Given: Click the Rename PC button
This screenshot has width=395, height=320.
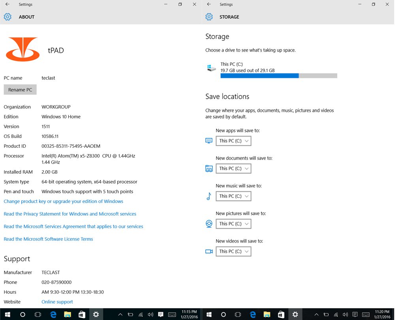Looking at the screenshot, I should (20, 90).
